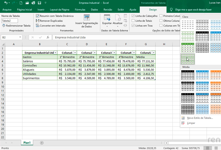221x150 pixels.
Task: Uncheck Linha de Cabeçalho checkbox
Action: [133, 16]
